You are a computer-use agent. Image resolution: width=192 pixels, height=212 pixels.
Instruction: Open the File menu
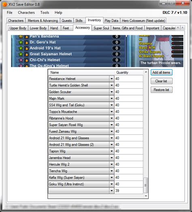[10, 13]
